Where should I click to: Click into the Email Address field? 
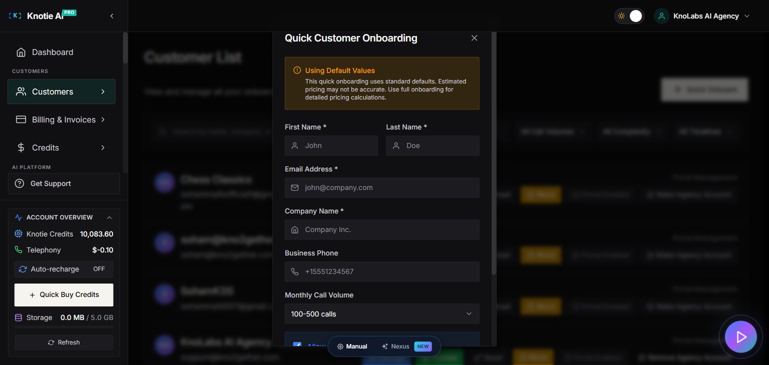pyautogui.click(x=382, y=187)
